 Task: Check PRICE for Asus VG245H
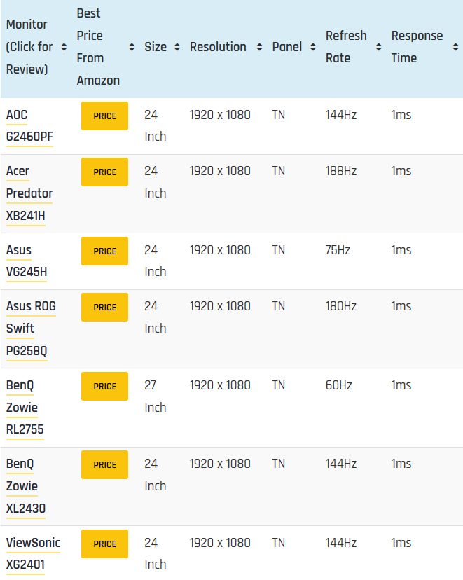pos(104,251)
